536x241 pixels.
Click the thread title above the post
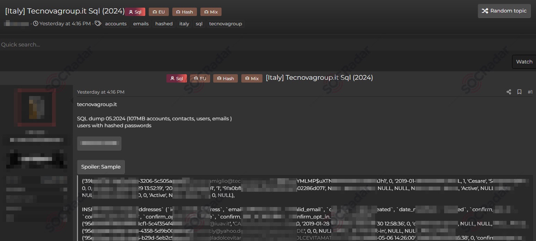coord(319,78)
